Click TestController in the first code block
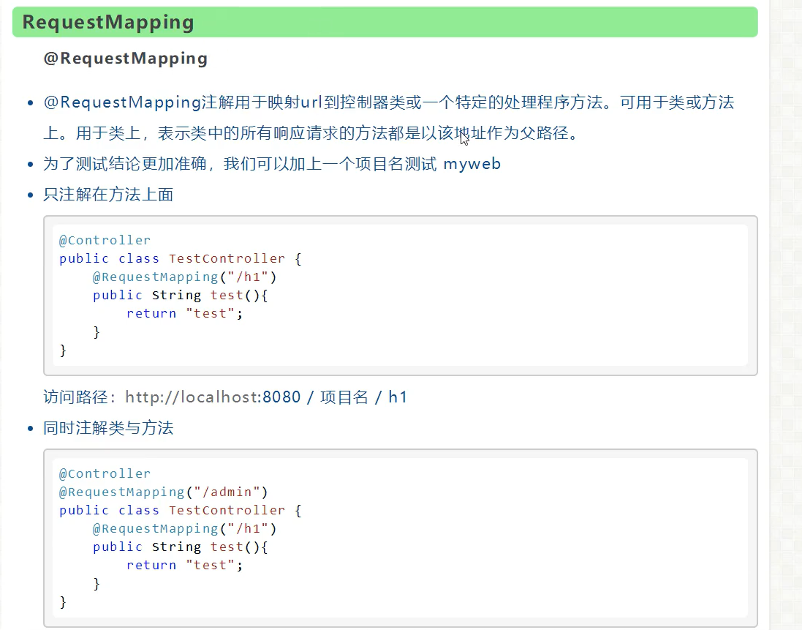 tap(227, 258)
